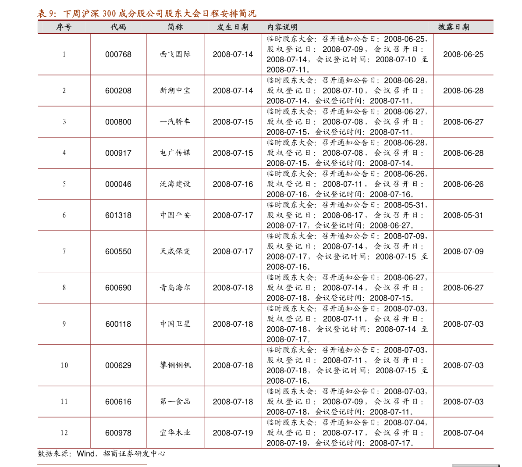Click the second row of the table
This screenshot has width=522, height=467.
click(263, 90)
